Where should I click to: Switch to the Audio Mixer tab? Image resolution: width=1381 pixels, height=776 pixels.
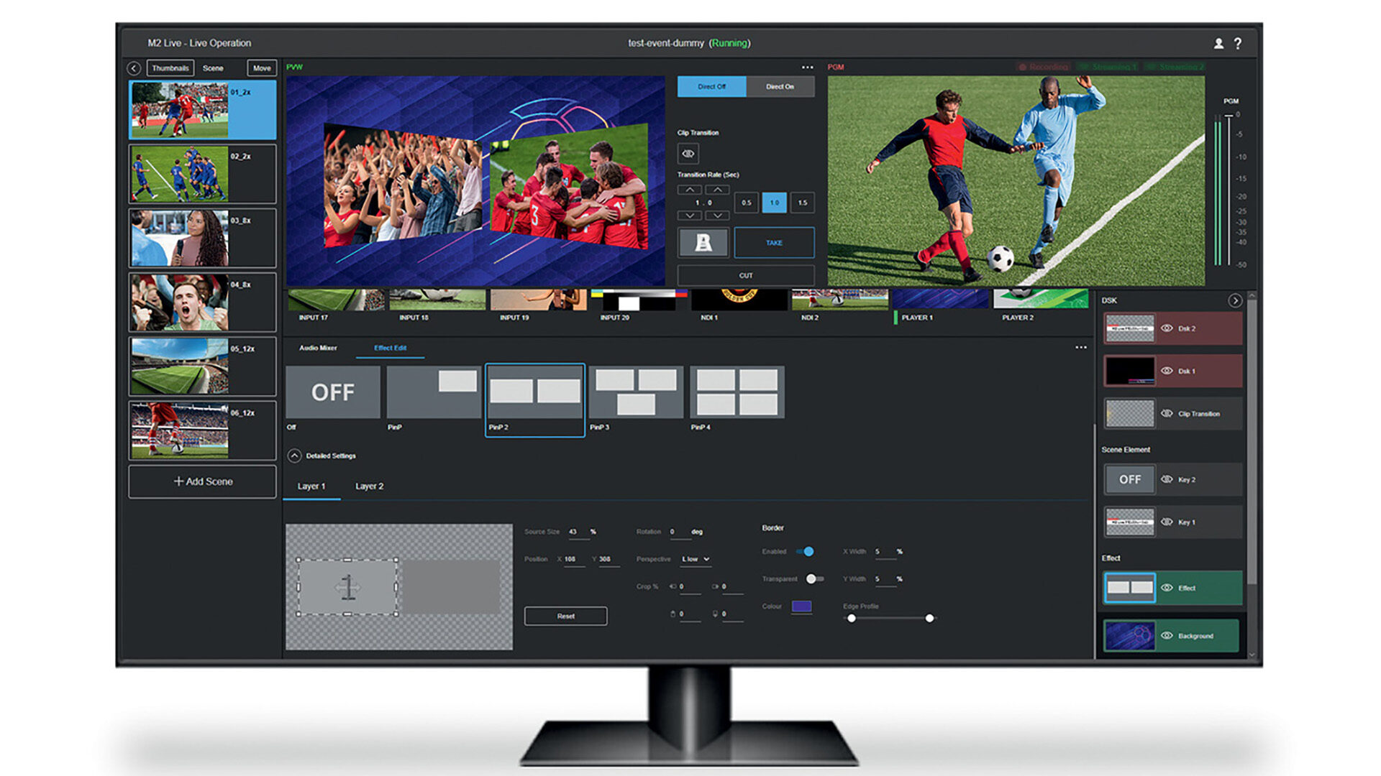pyautogui.click(x=318, y=348)
